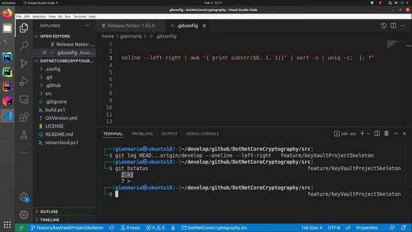Screen dimensions: 412x232
Task: Switch to Release Notes: 1.65.0 tab
Action: pos(131,26)
